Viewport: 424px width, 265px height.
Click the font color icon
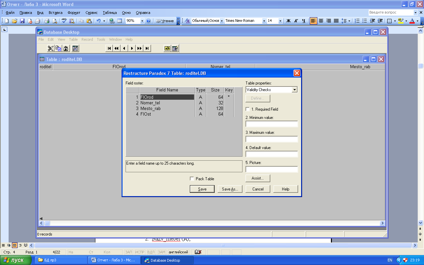coord(412,21)
